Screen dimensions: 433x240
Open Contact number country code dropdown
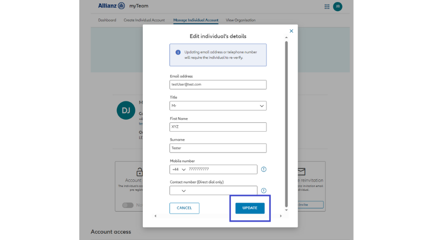pos(179,190)
